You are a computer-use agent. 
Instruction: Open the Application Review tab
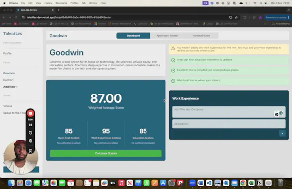click(167, 36)
